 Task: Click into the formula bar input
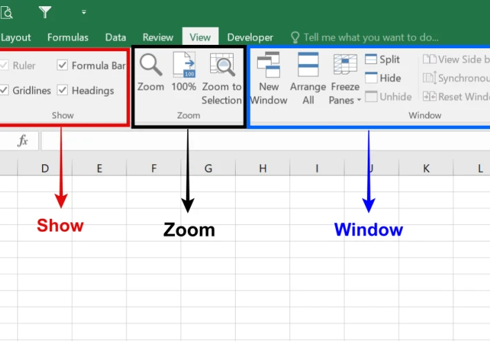[265, 141]
